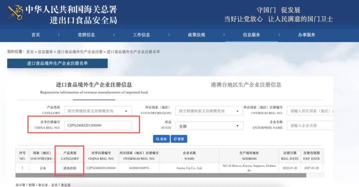Click the OVERSEAS REG. NO. column header
The image size is (359, 187).
tap(139, 156)
